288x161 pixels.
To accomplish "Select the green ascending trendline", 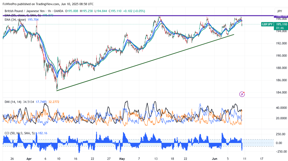I will [x=145, y=62].
